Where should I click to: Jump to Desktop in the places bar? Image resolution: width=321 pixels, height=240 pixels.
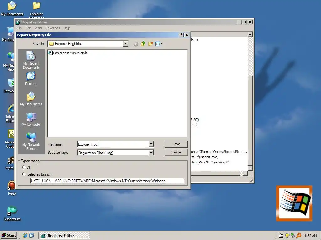click(31, 78)
